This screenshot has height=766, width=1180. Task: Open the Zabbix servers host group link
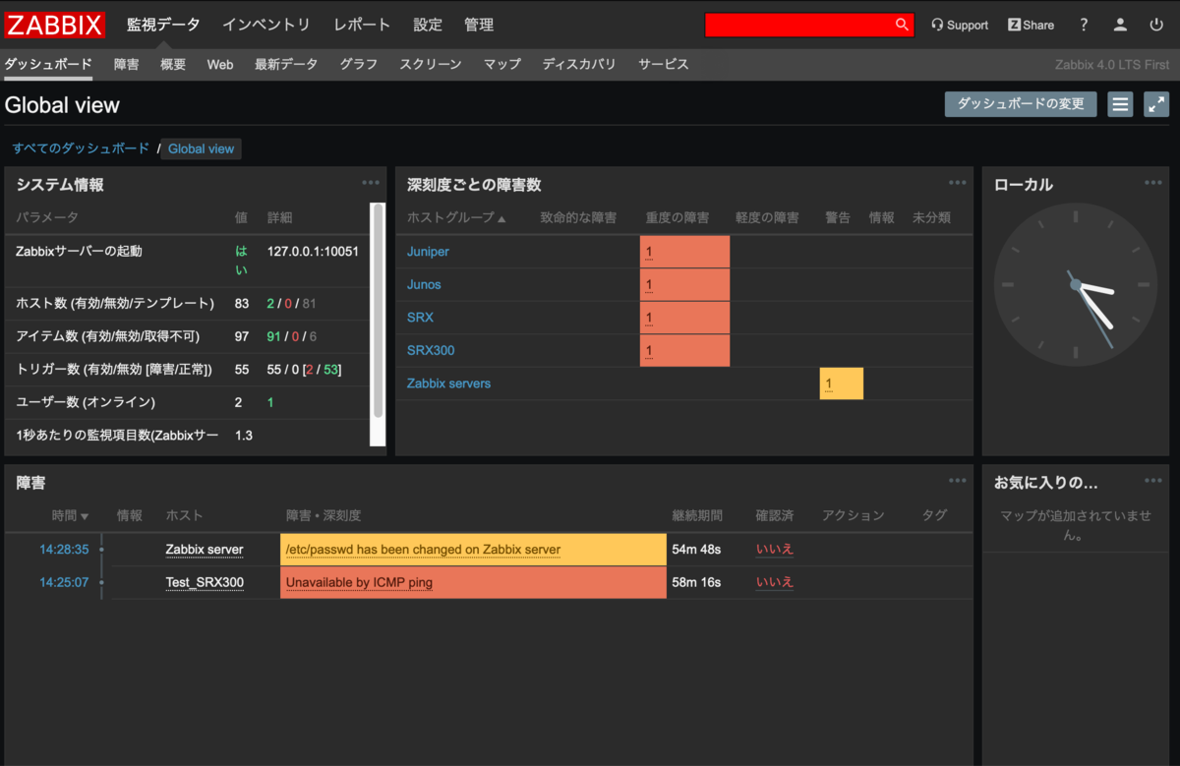tap(448, 383)
